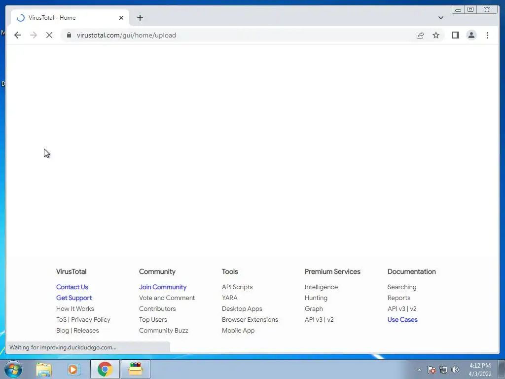Open the Blog footer link
The image size is (505, 379).
click(63, 330)
